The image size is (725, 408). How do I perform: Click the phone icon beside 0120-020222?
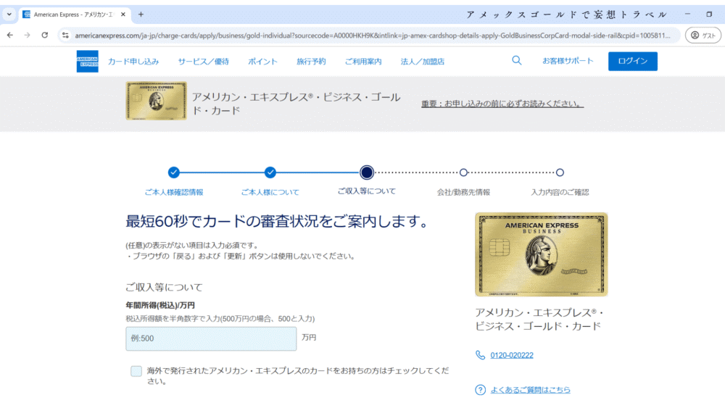coord(481,355)
